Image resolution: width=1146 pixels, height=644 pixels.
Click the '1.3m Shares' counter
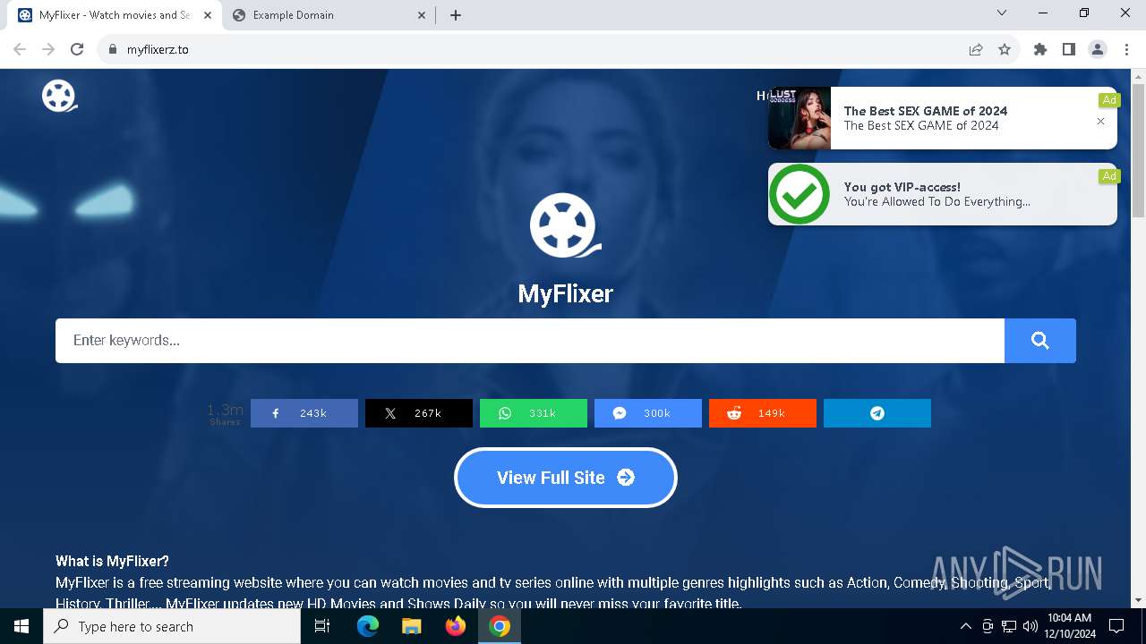pos(225,414)
